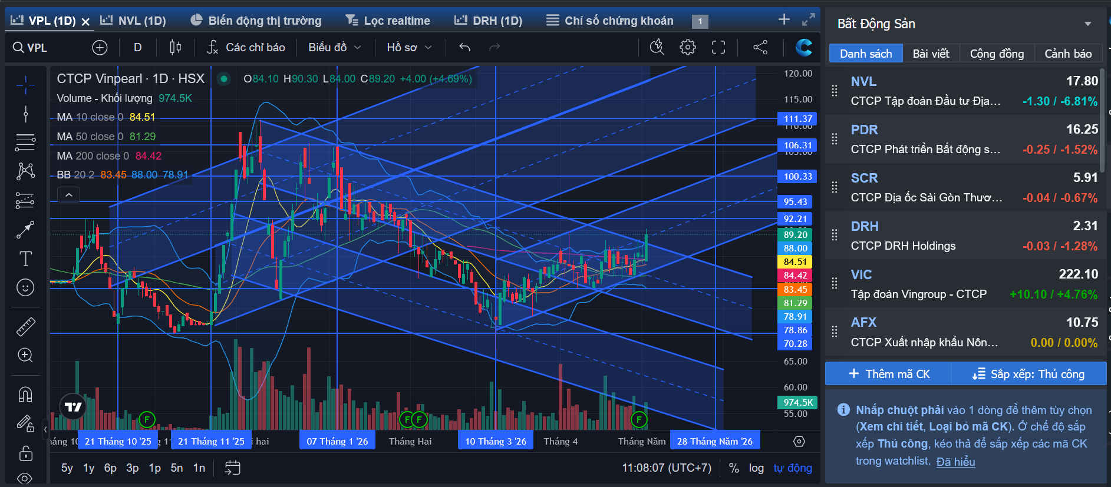Collapse the left drawing toolbar
The image size is (1111, 487).
45,429
